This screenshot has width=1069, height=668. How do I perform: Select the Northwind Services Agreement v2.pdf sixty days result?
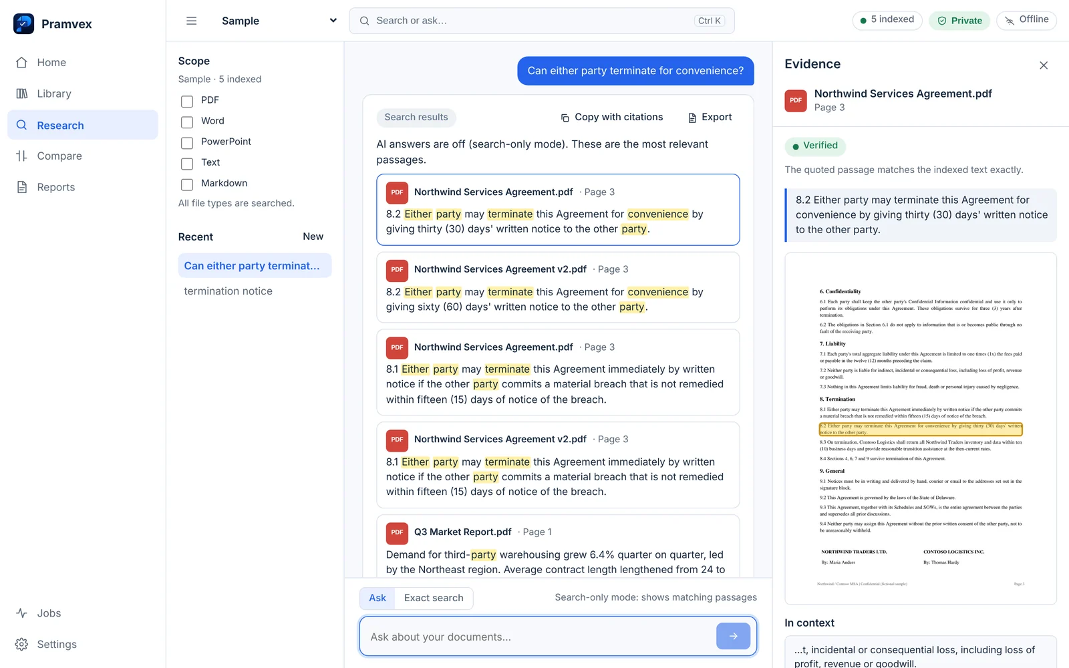point(558,287)
